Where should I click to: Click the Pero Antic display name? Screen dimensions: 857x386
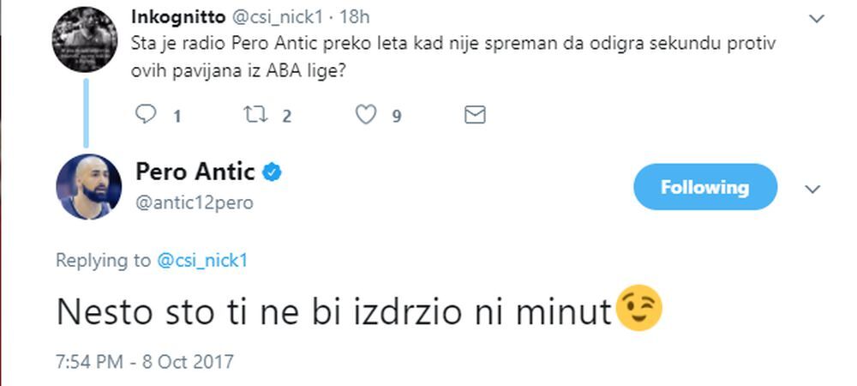click(x=195, y=172)
